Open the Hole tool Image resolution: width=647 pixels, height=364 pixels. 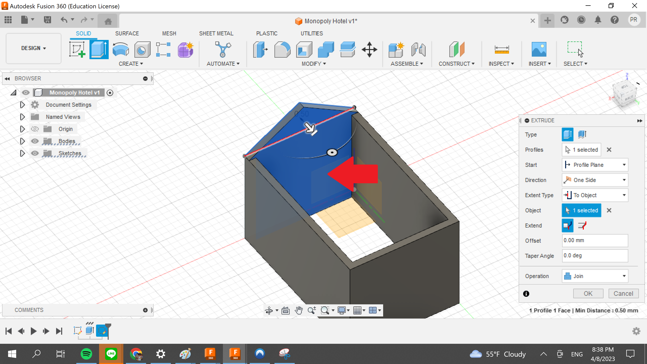[142, 50]
